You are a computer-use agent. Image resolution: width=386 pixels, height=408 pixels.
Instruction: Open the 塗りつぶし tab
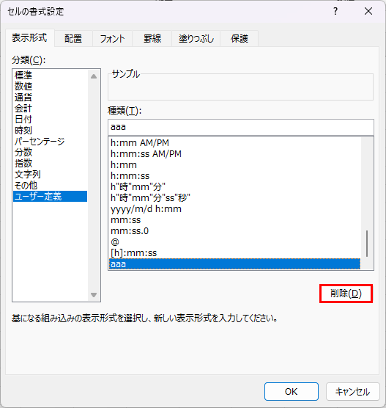(x=196, y=39)
